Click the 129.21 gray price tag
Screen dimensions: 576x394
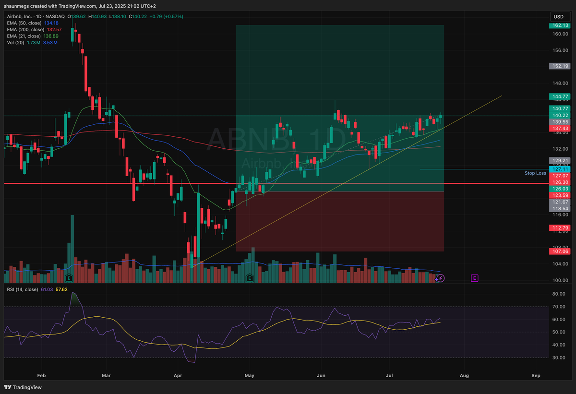pos(559,160)
